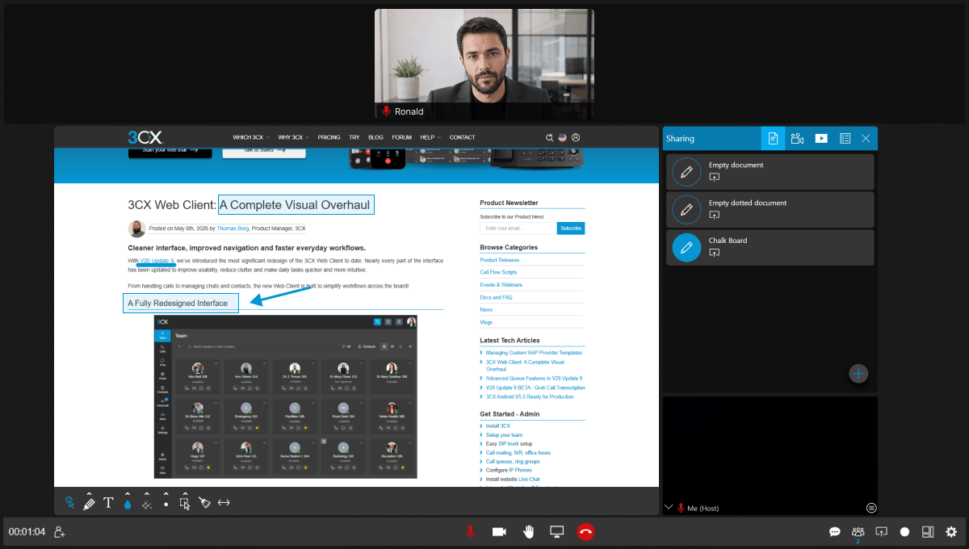
Task: Click the newsletter email input field
Action: tap(518, 228)
